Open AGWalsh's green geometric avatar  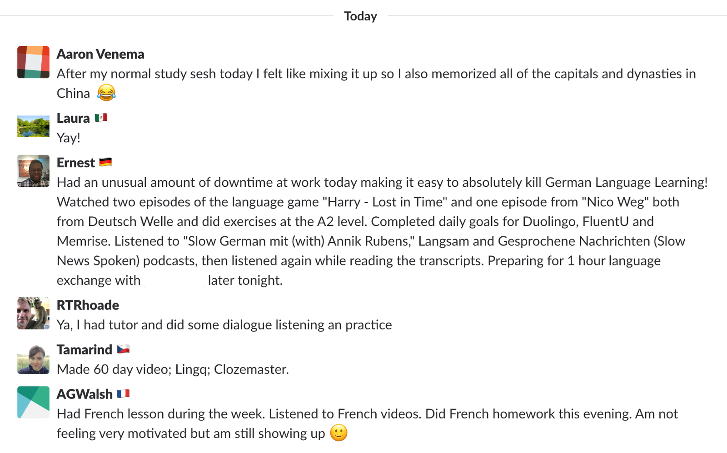(x=33, y=402)
